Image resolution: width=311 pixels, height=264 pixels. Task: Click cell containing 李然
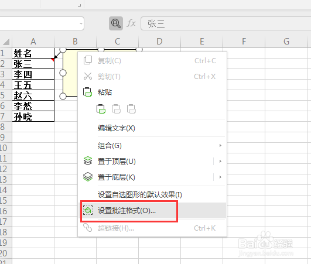click(33, 105)
